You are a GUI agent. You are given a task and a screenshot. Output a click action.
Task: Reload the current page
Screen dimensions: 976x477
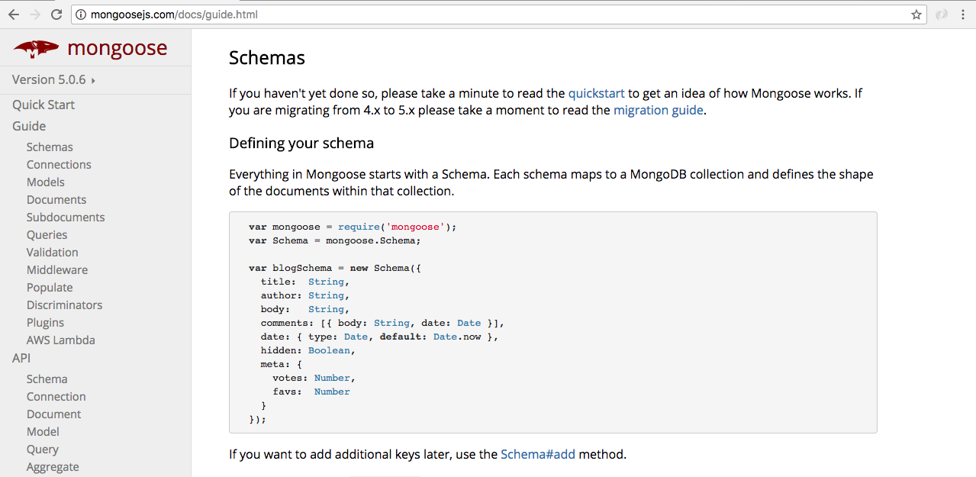(56, 15)
